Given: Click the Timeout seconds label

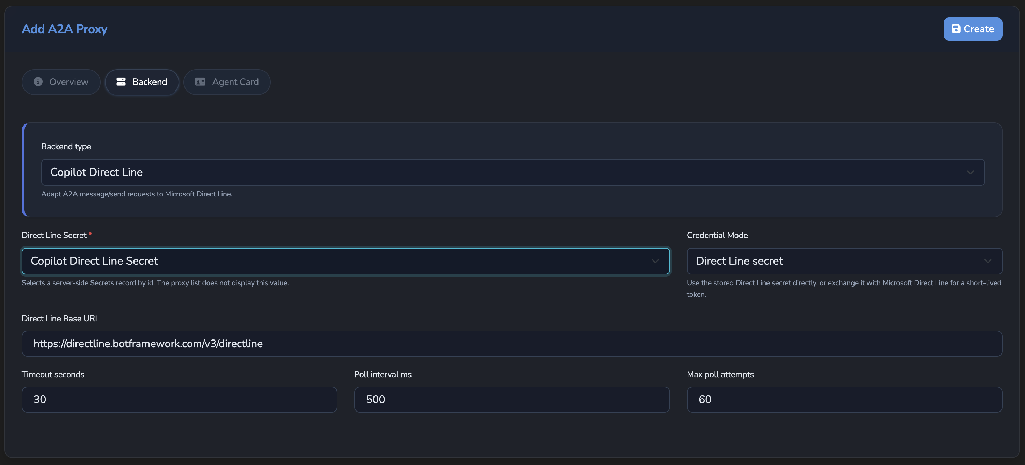Looking at the screenshot, I should pos(53,374).
